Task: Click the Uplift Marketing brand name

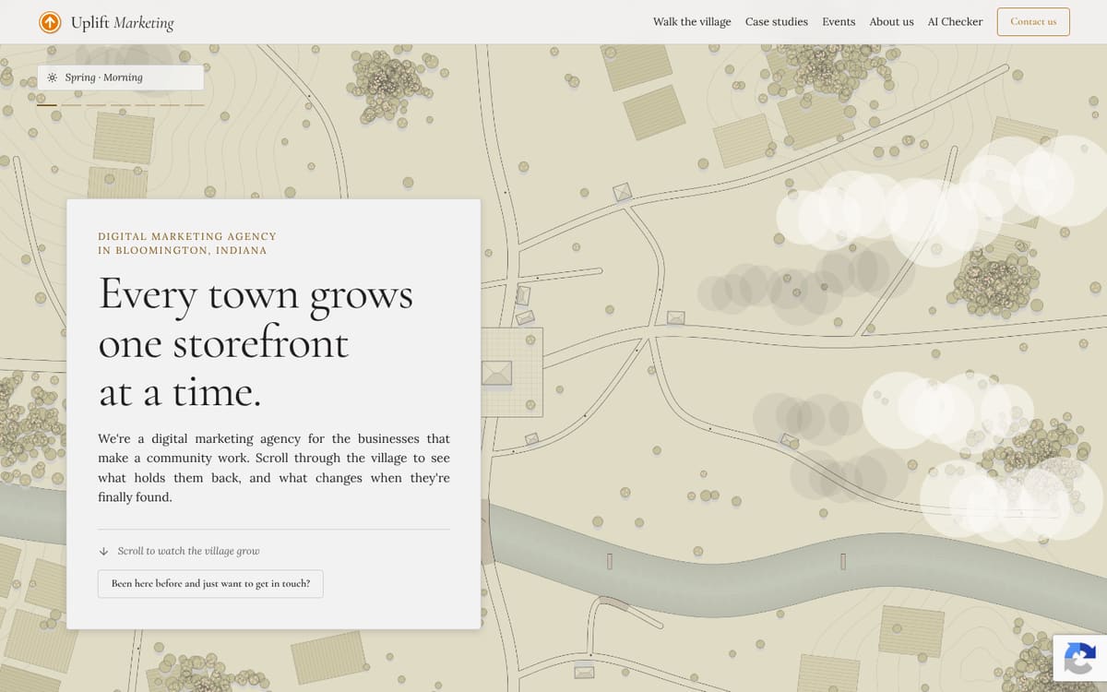Action: tap(123, 23)
